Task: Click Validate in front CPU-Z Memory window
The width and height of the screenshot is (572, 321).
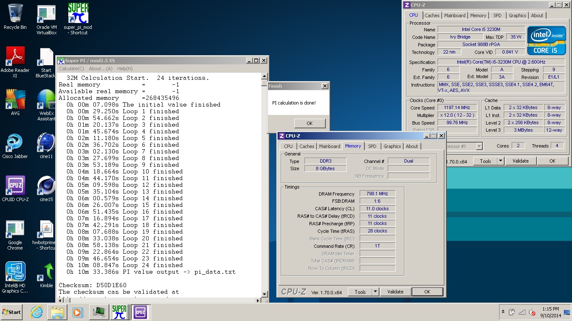Action: [395, 292]
